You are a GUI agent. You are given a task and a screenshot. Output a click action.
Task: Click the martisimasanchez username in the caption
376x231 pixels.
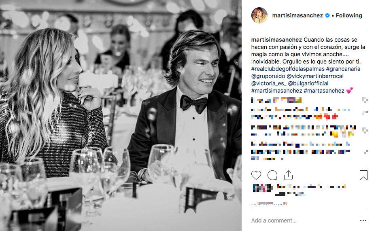pos(276,40)
